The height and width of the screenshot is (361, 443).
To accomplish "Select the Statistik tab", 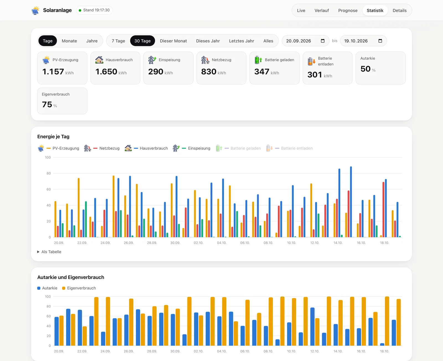I will tap(375, 11).
